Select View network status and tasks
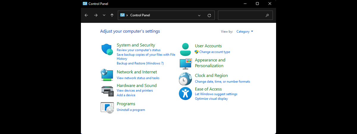Image resolution: width=357 pixels, height=134 pixels. (138, 78)
